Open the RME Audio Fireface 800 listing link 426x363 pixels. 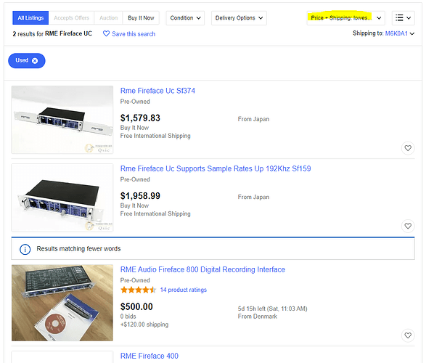[202, 269]
